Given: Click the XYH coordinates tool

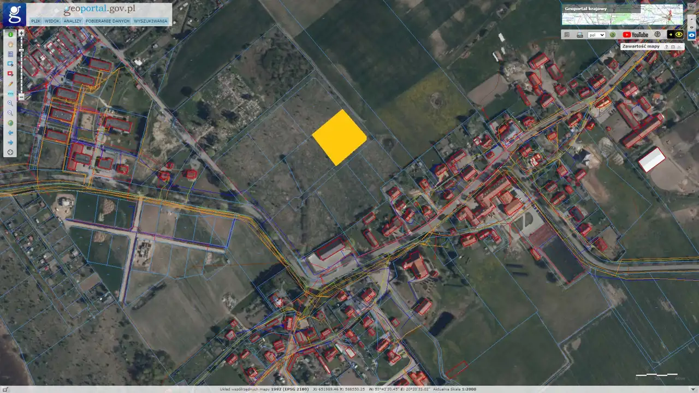Looking at the screenshot, I should [x=10, y=94].
